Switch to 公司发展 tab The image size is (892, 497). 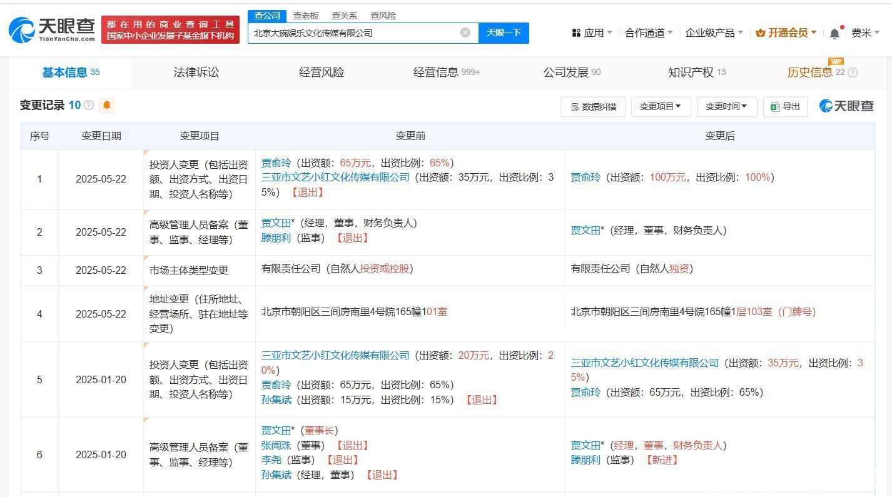pyautogui.click(x=572, y=73)
